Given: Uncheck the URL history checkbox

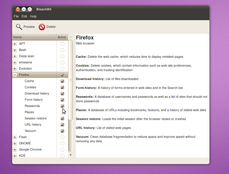Looking at the screenshot, I should coord(62,125).
